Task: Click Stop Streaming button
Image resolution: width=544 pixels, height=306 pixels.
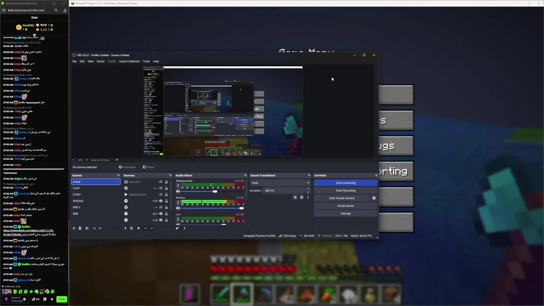Action: point(346,183)
